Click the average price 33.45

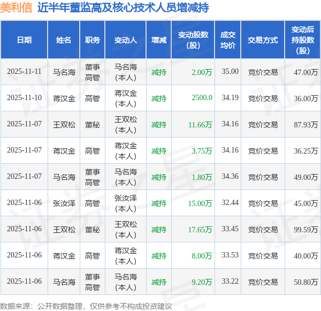tap(230, 229)
